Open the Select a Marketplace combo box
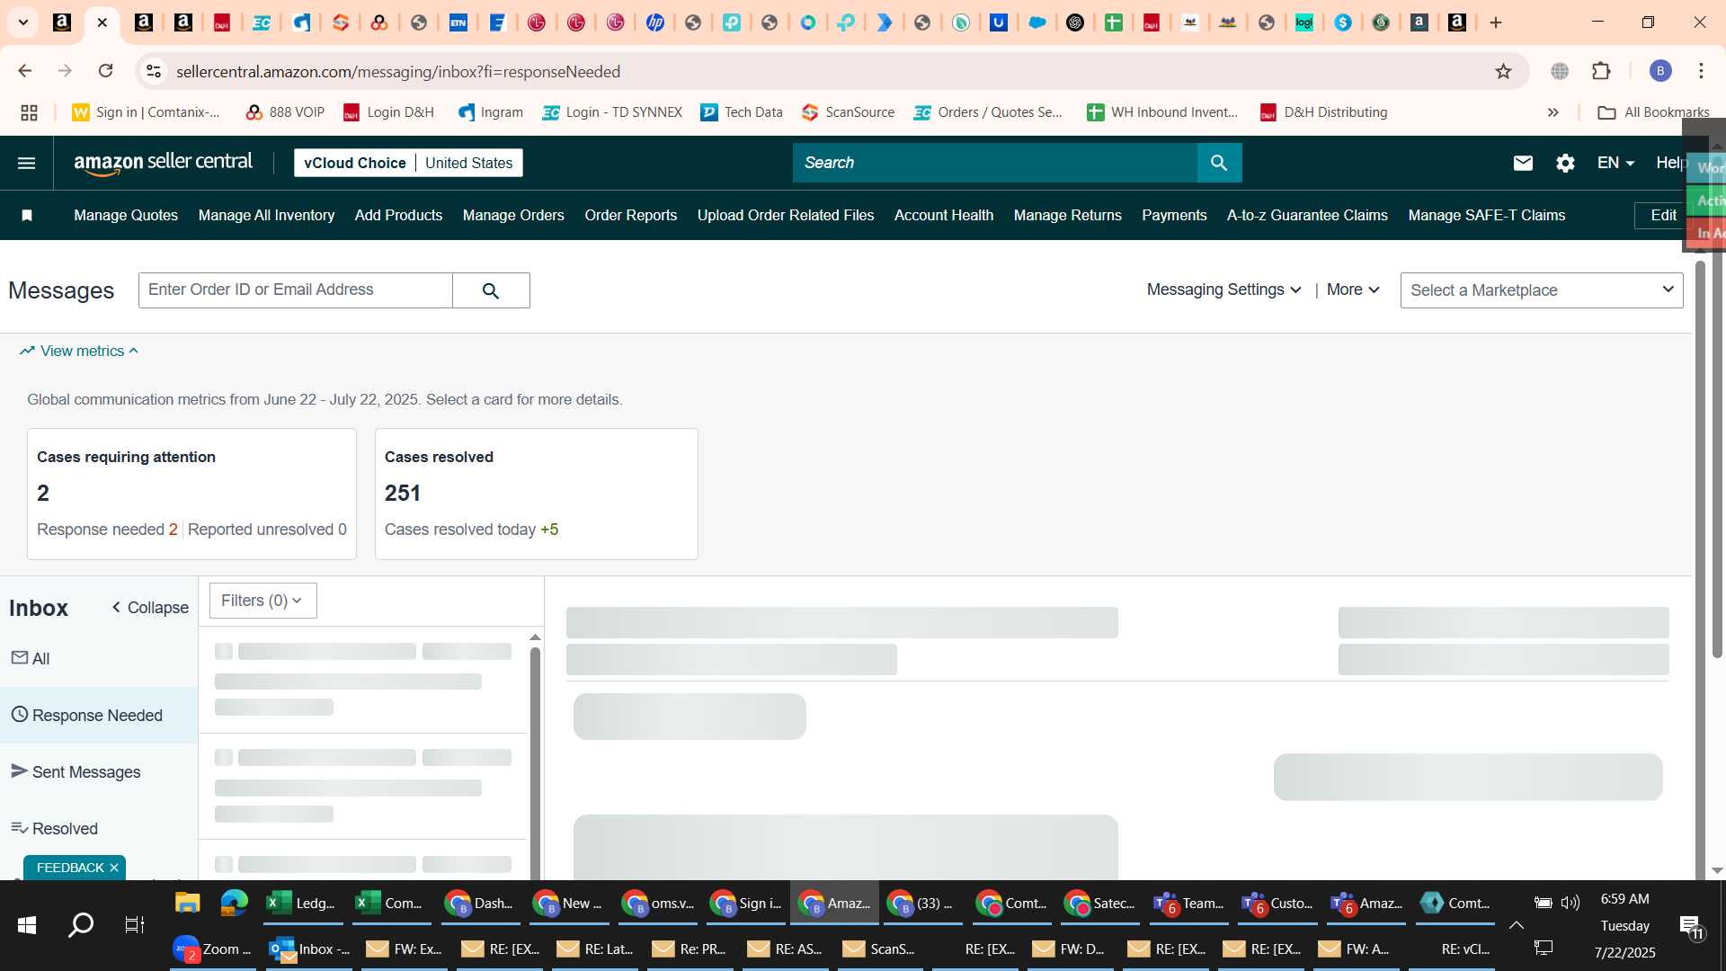This screenshot has height=971, width=1726. coord(1542,290)
